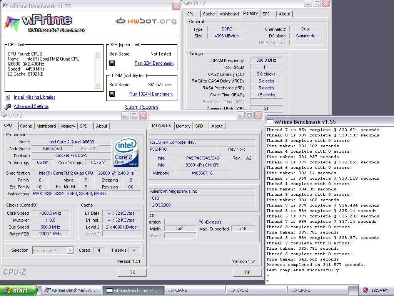The height and width of the screenshot is (296, 394).
Task: Click the DRAM Frequency 500.0 MHz value
Action: click(x=266, y=60)
